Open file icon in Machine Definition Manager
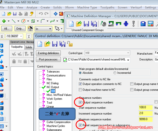 click(79, 24)
